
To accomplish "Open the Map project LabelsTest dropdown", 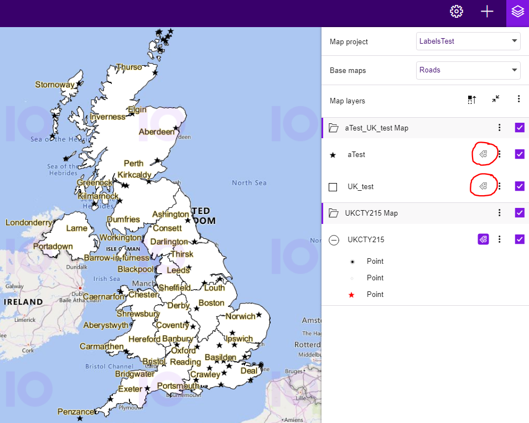I will [x=468, y=41].
